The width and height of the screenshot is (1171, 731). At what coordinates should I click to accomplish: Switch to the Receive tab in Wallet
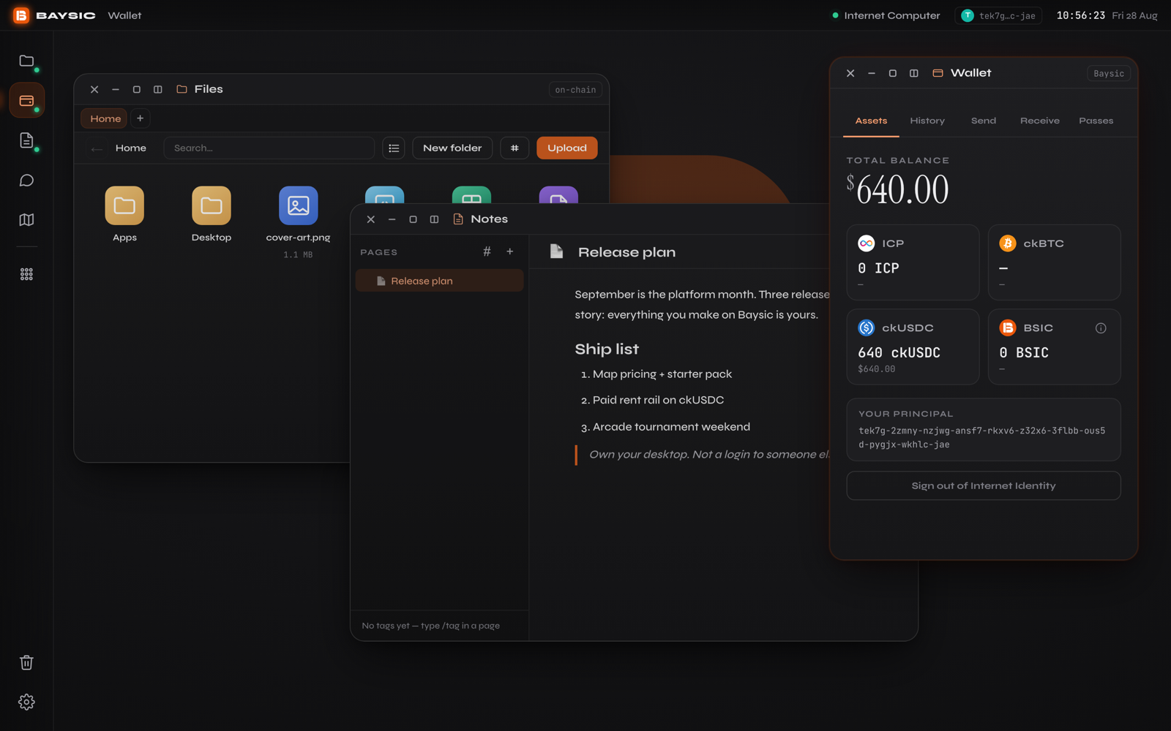click(x=1039, y=121)
